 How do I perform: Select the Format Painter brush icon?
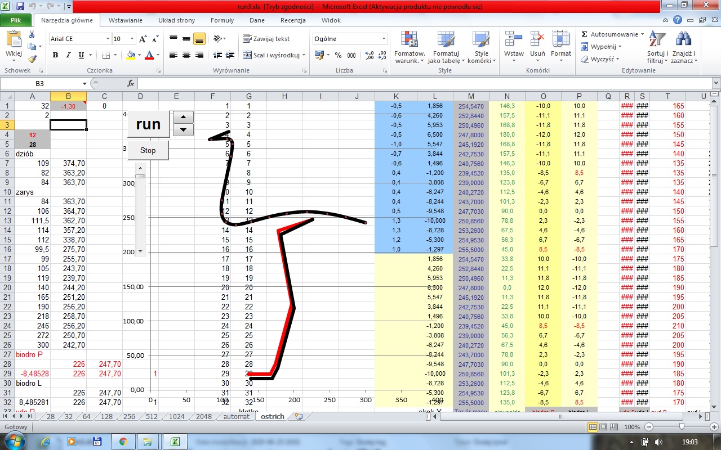coord(32,58)
